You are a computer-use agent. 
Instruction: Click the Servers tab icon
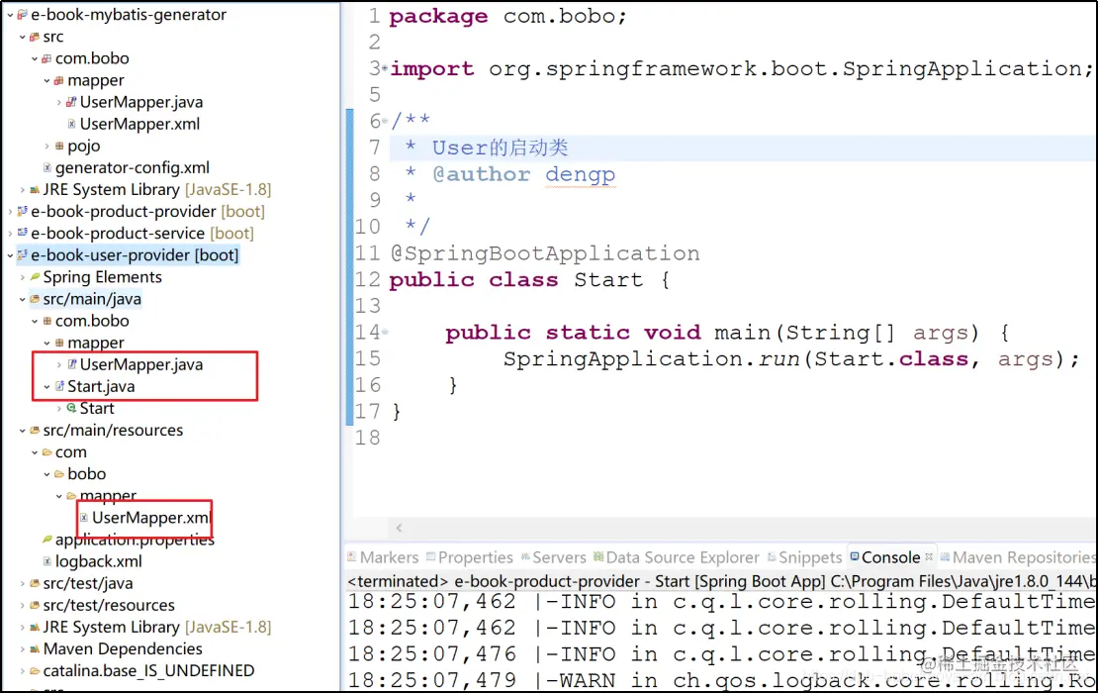[x=525, y=557]
